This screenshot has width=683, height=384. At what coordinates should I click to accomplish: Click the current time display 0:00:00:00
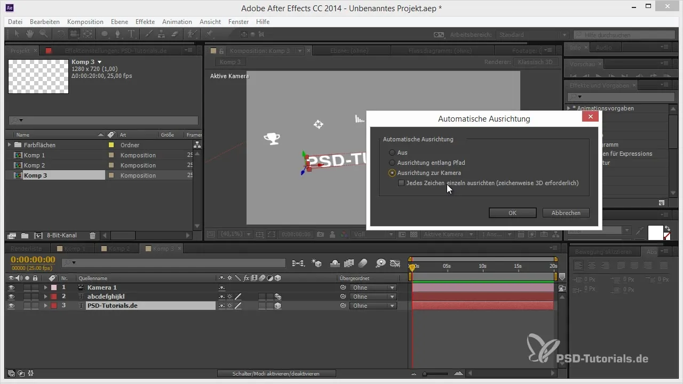click(x=33, y=260)
